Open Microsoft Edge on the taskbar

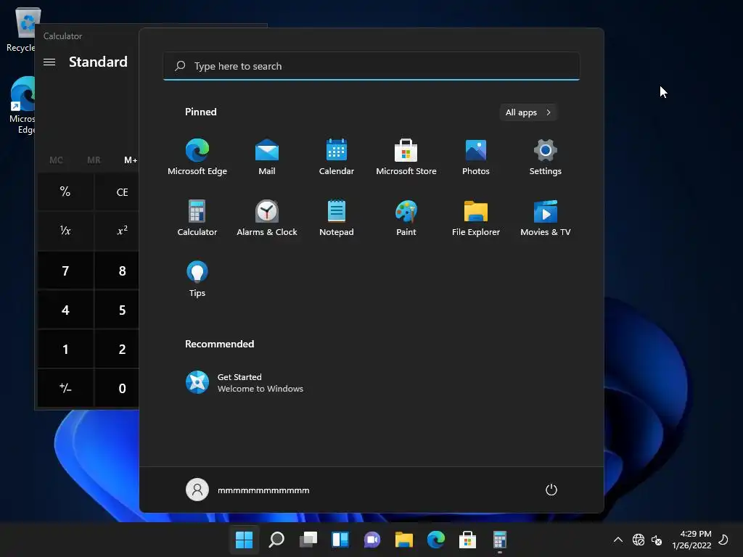click(436, 540)
